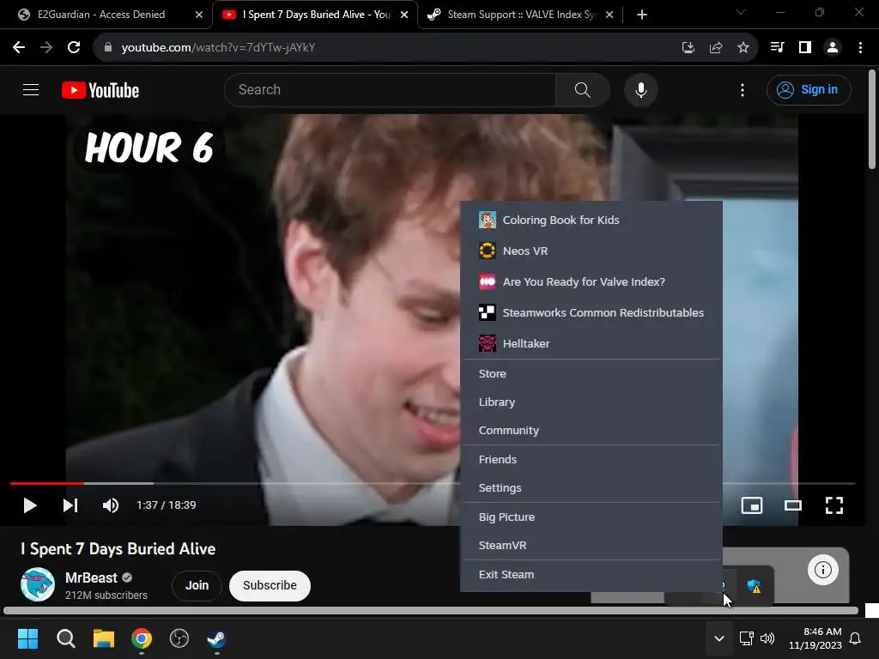Reload the YouTube page
The height and width of the screenshot is (659, 879).
point(74,48)
